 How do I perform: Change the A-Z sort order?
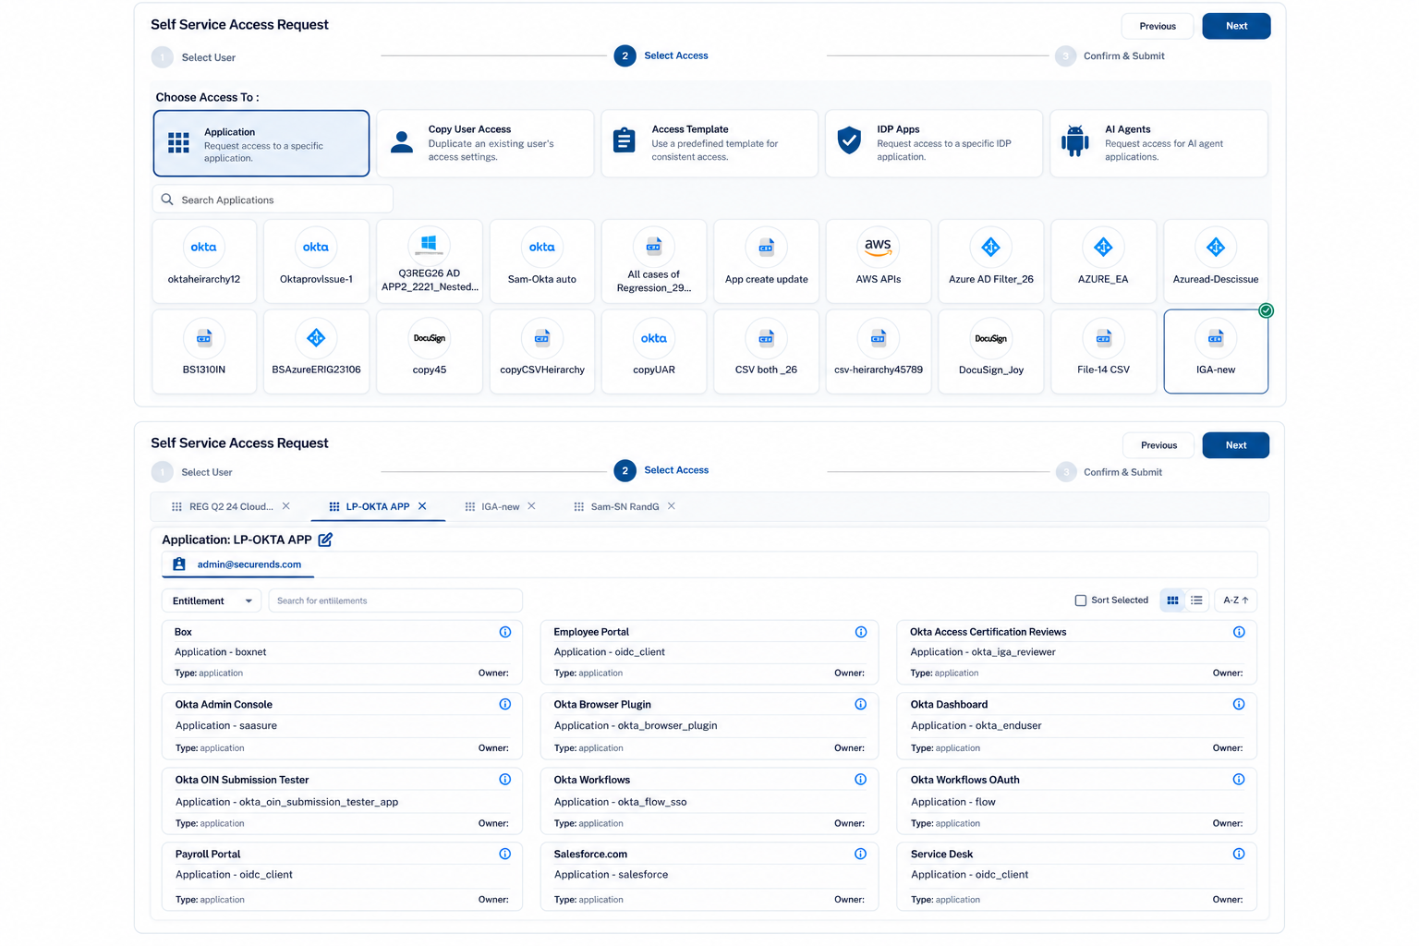(1235, 600)
